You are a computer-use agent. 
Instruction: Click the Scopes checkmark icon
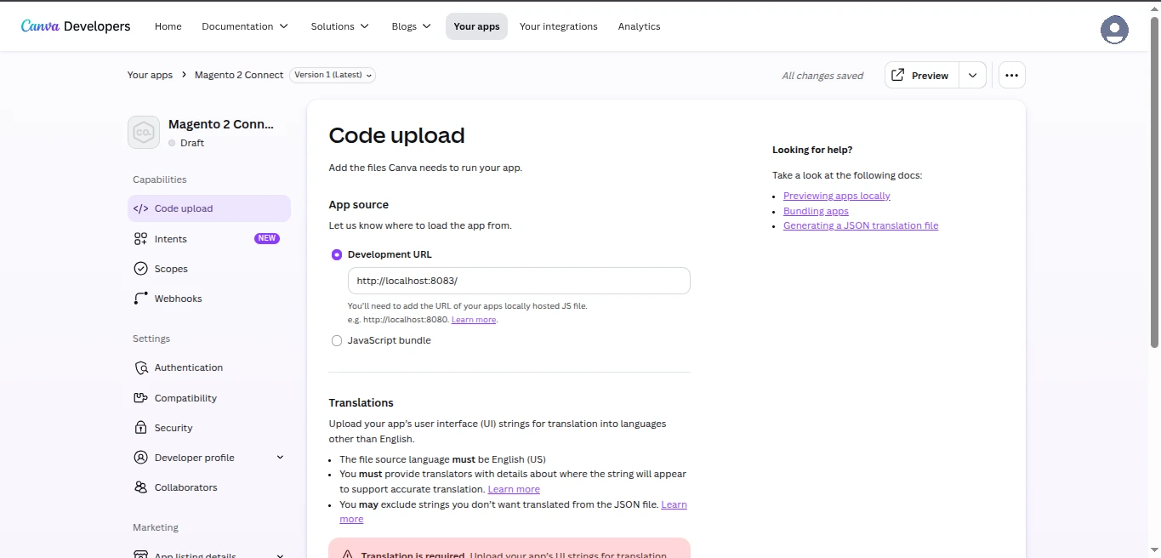click(141, 269)
